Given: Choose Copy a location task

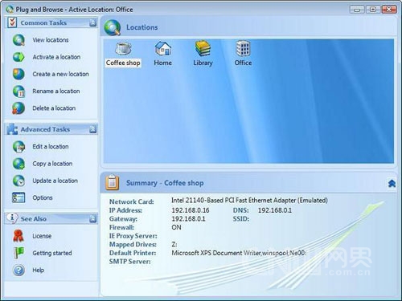Looking at the screenshot, I should [52, 164].
